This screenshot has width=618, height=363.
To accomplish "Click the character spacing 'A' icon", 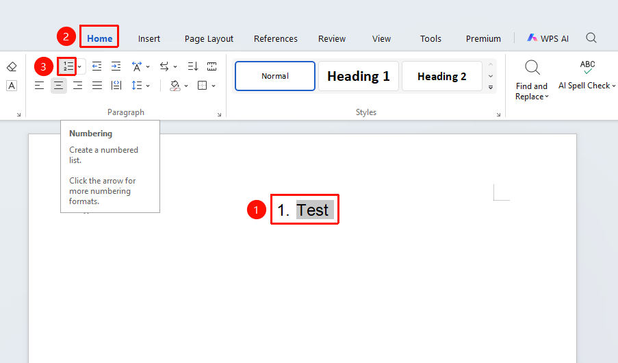I will point(137,66).
